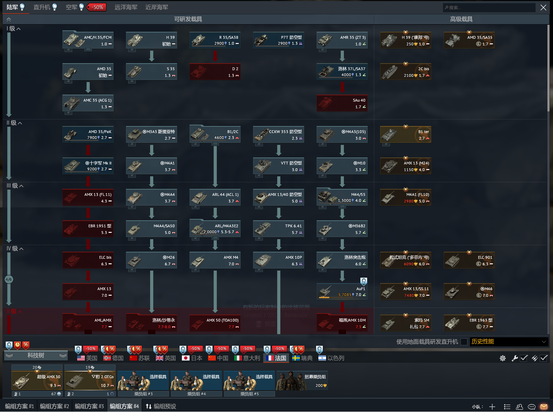The image size is (553, 412).
Task: Click the -50% badge above 意大利
Action: [248, 349]
